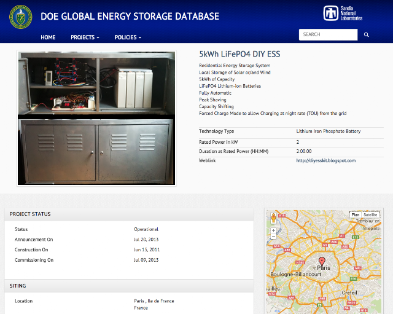Open the diyesskit.blogspot.com weblink
393x314 pixels.
click(x=326, y=160)
